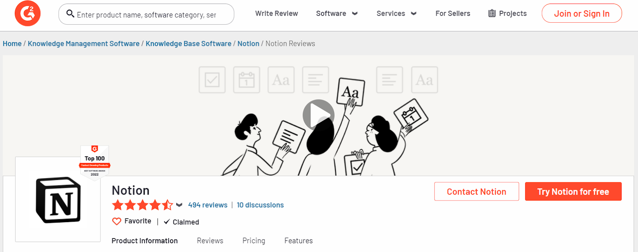Screen dimensions: 638x252
Task: Switch to the Features tab
Action: [x=298, y=241]
